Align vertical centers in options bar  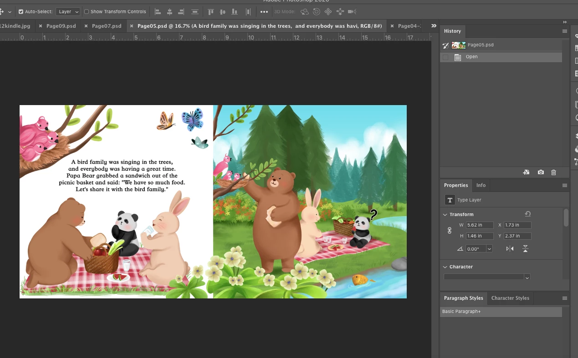click(223, 12)
